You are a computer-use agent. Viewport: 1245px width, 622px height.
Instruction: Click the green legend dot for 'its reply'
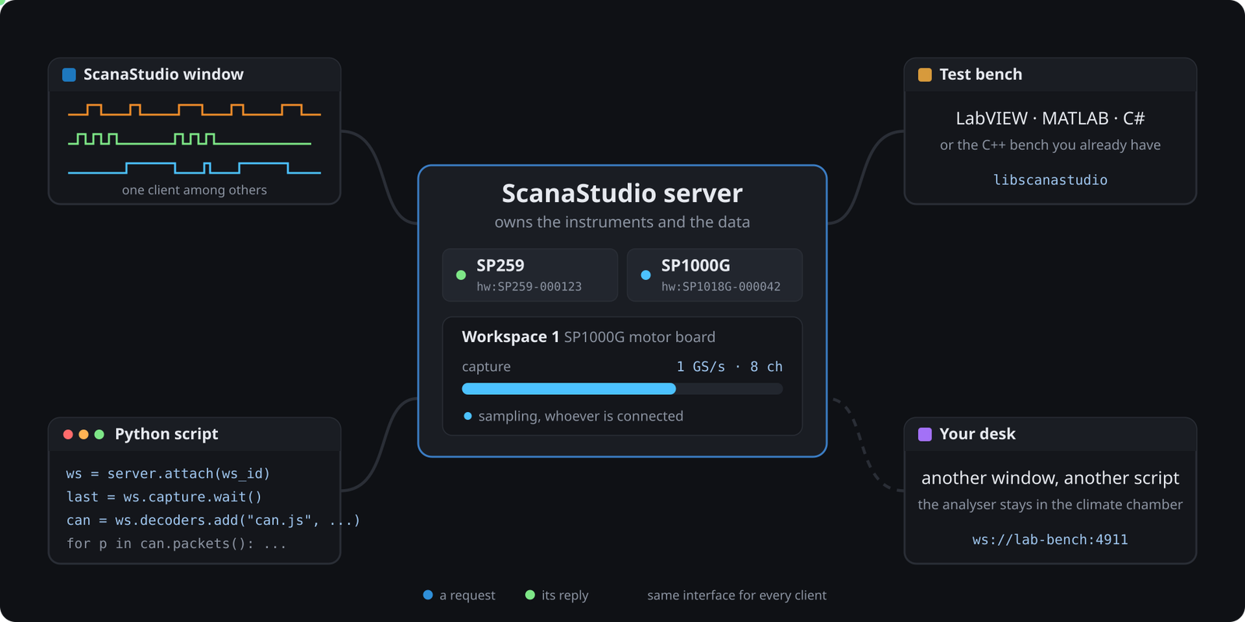[x=530, y=595]
